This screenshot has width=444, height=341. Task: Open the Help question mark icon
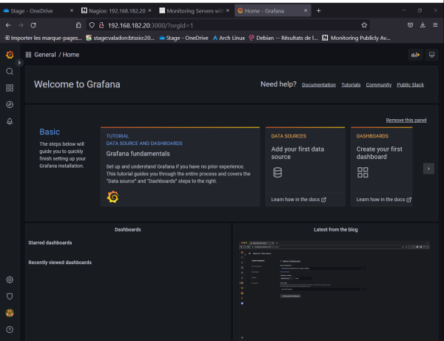coord(10,330)
